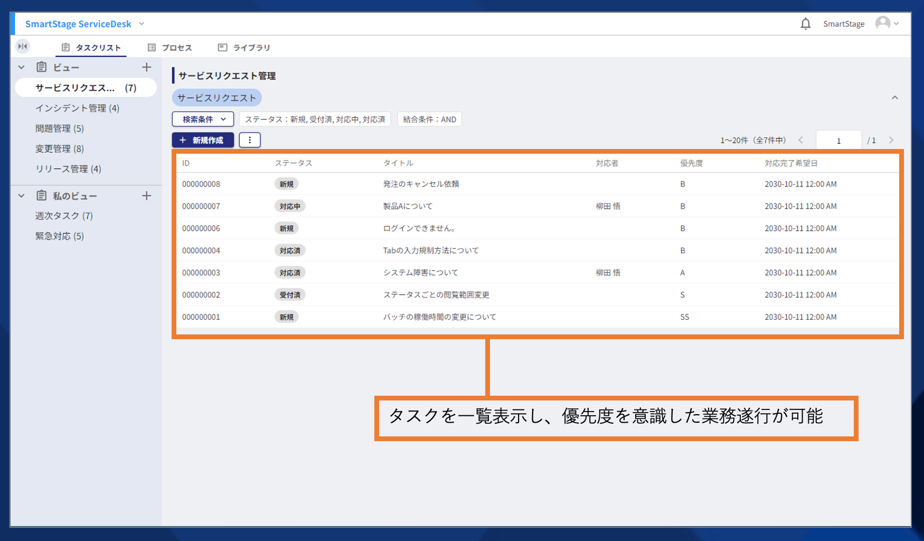Sort by the ID column header
This screenshot has height=541, width=924.
(186, 163)
